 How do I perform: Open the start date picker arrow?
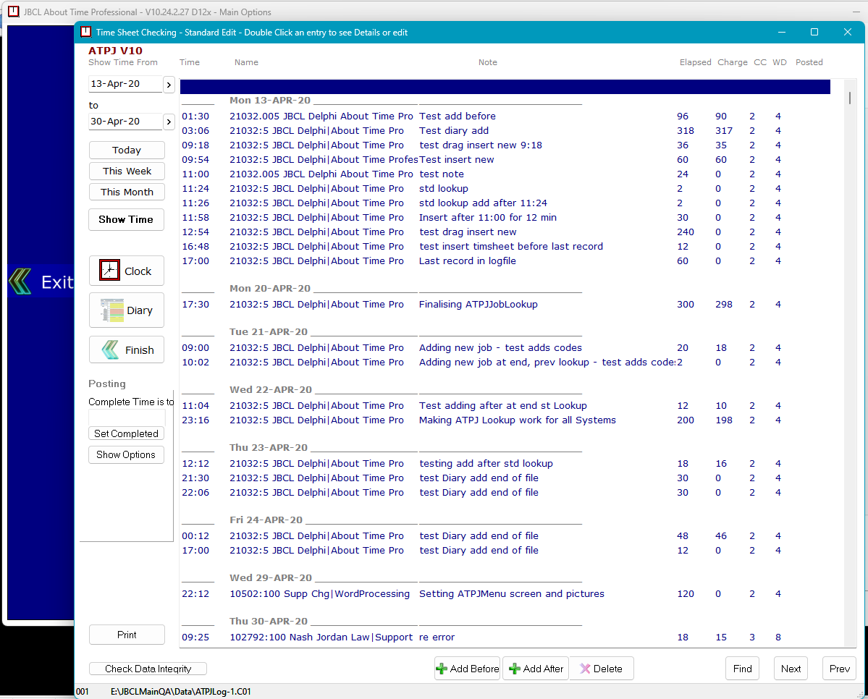[x=167, y=84]
